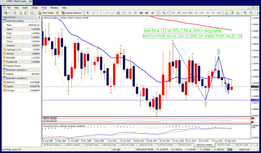
Task: Click the New Order button
Action: pos(46,13)
